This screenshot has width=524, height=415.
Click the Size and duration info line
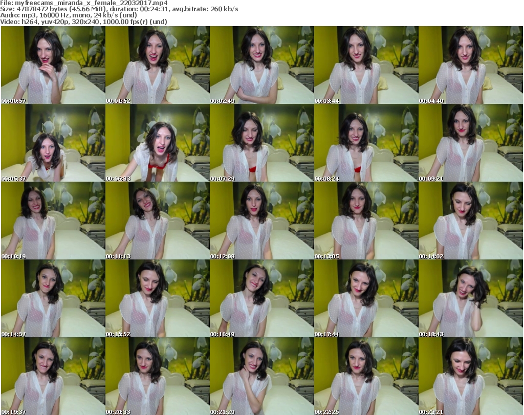click(x=119, y=9)
